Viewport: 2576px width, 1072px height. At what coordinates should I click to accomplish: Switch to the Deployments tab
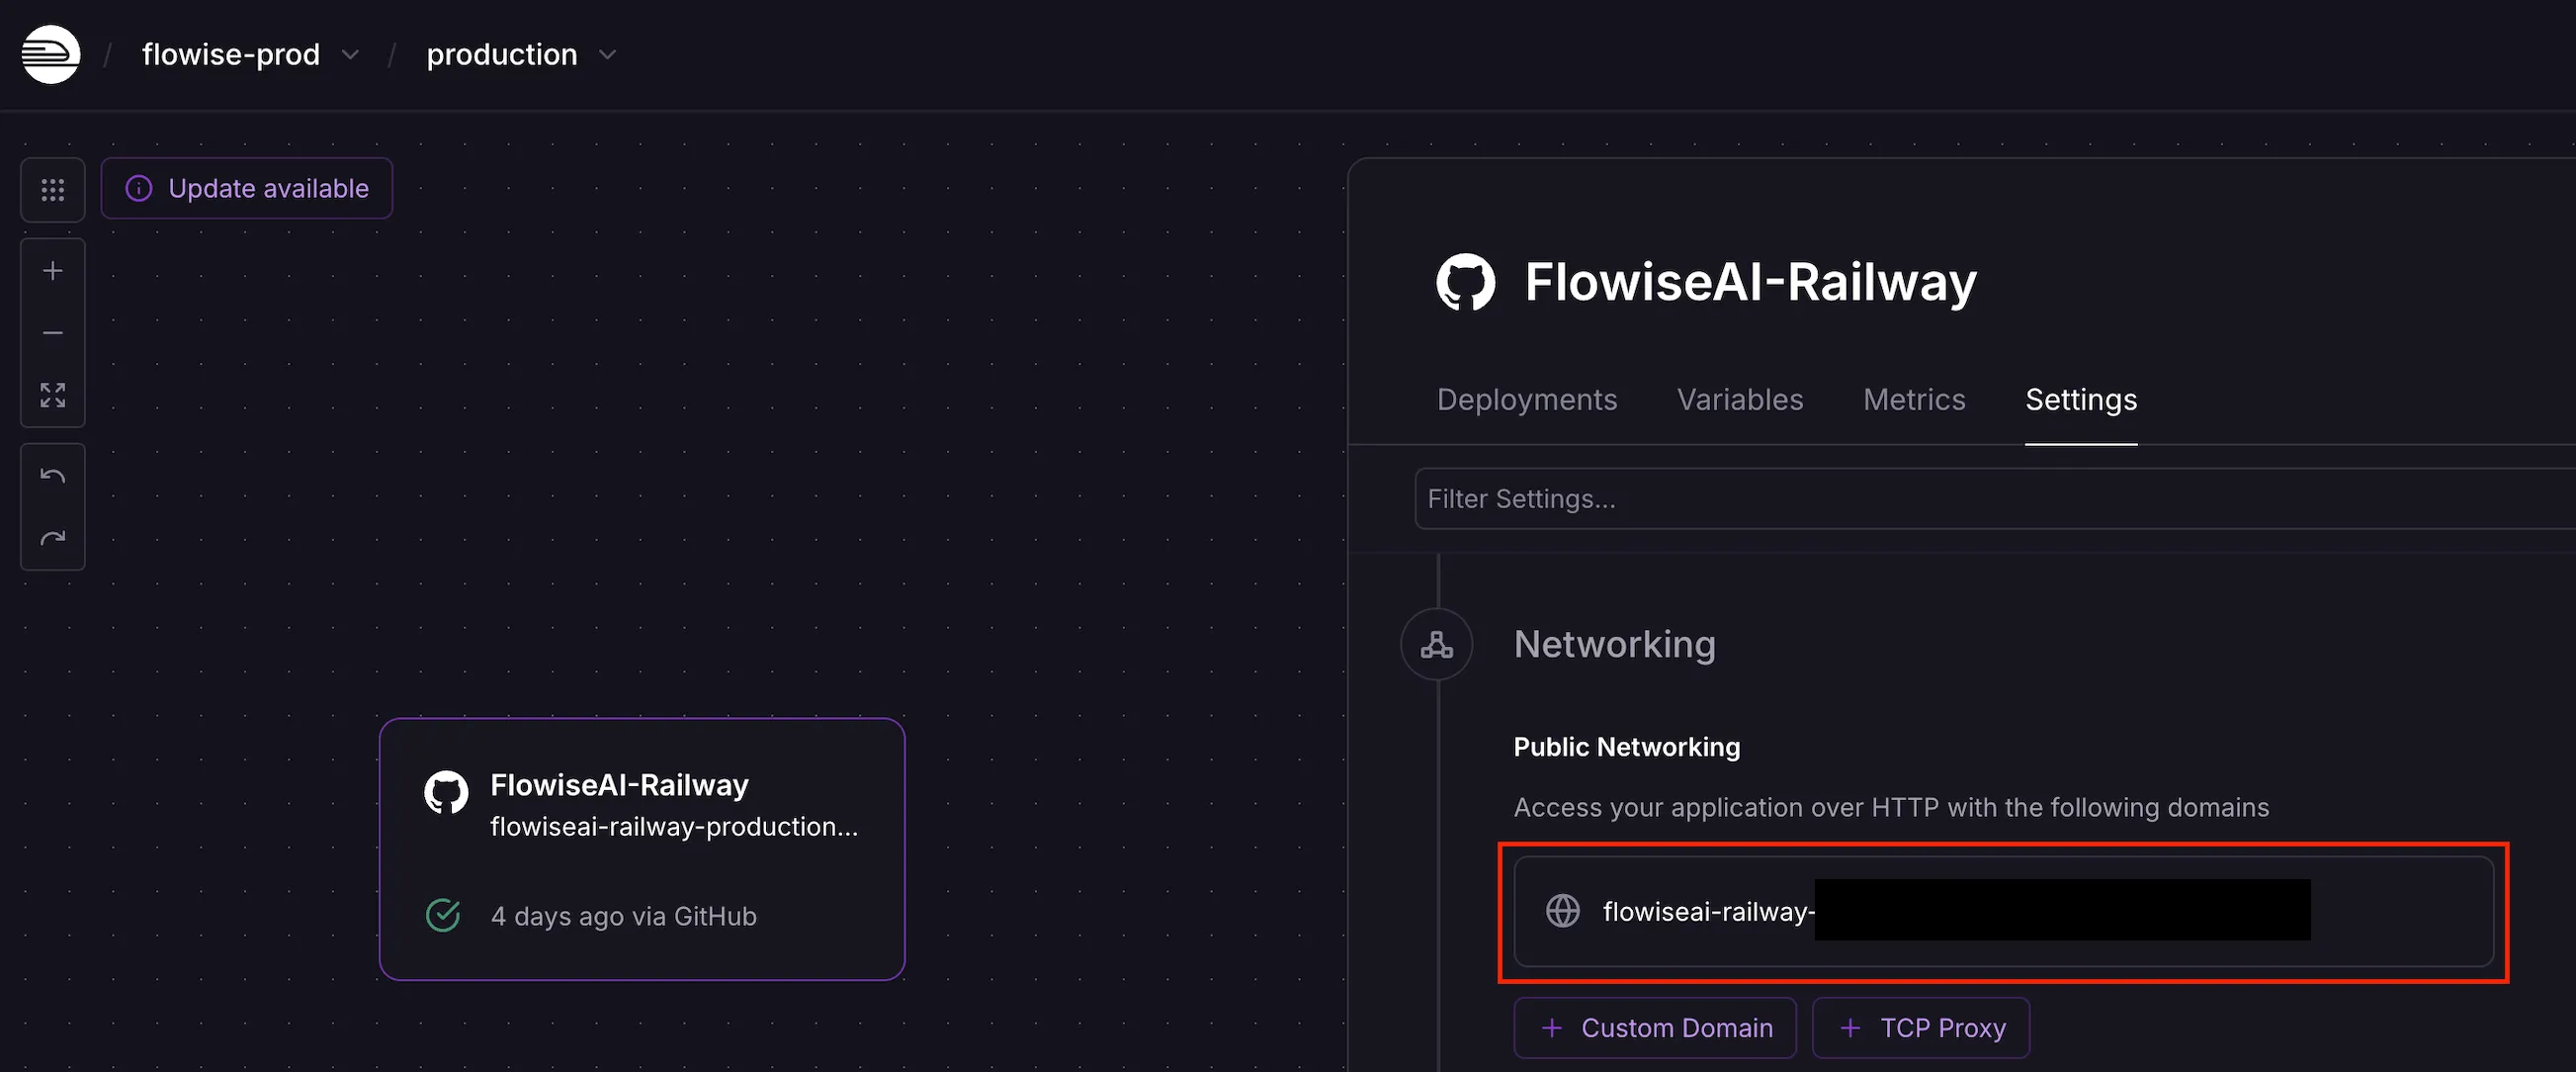tap(1526, 400)
